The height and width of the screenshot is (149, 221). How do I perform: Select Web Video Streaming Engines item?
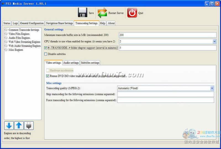[x=24, y=42]
